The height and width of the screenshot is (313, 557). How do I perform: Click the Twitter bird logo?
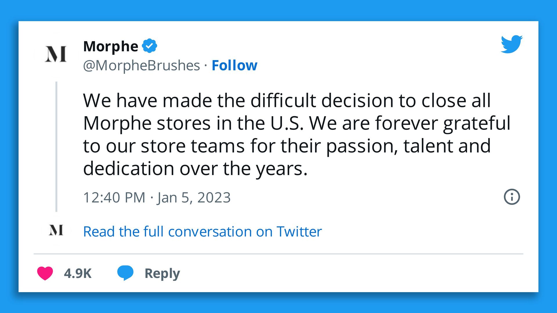511,44
